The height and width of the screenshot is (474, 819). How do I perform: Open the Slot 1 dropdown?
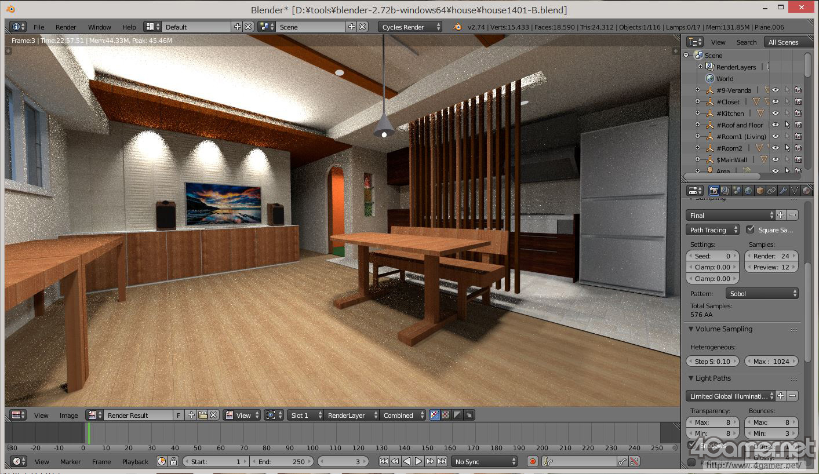pos(305,415)
